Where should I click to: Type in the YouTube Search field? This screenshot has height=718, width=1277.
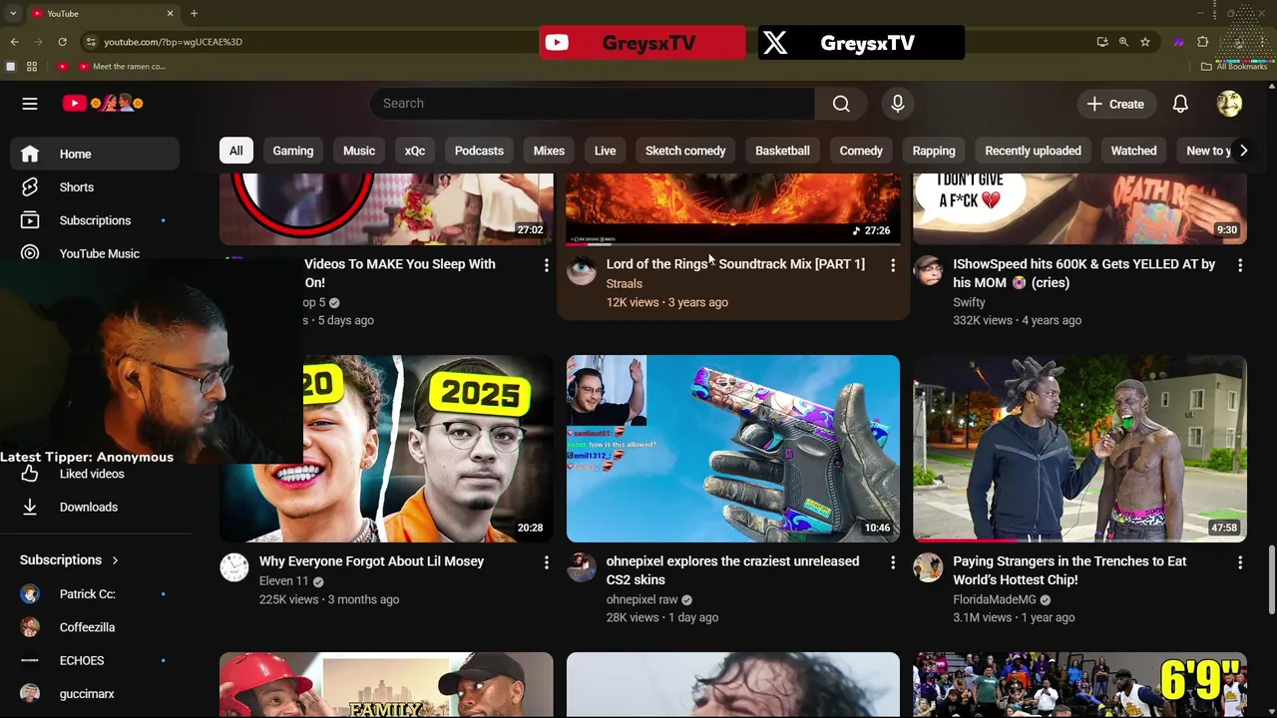593,104
